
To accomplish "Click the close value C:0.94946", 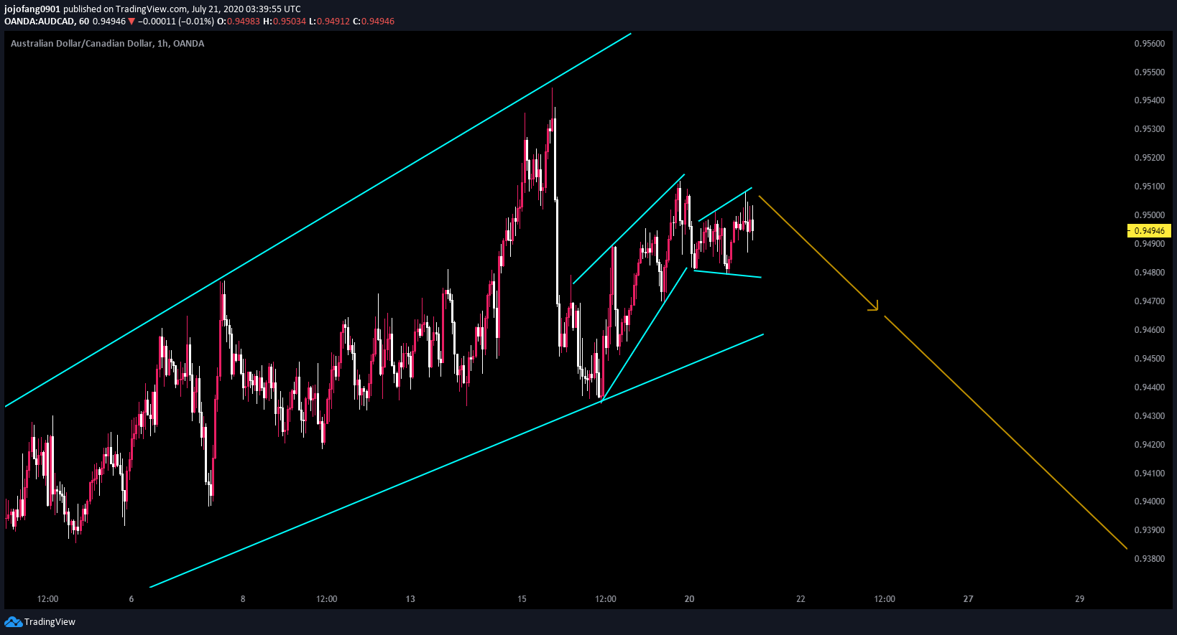I will pyautogui.click(x=374, y=22).
